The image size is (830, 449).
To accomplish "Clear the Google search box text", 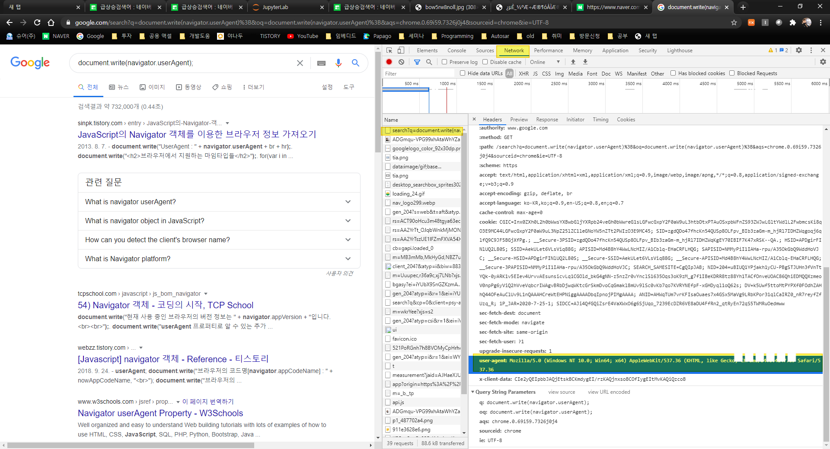I will pos(300,63).
